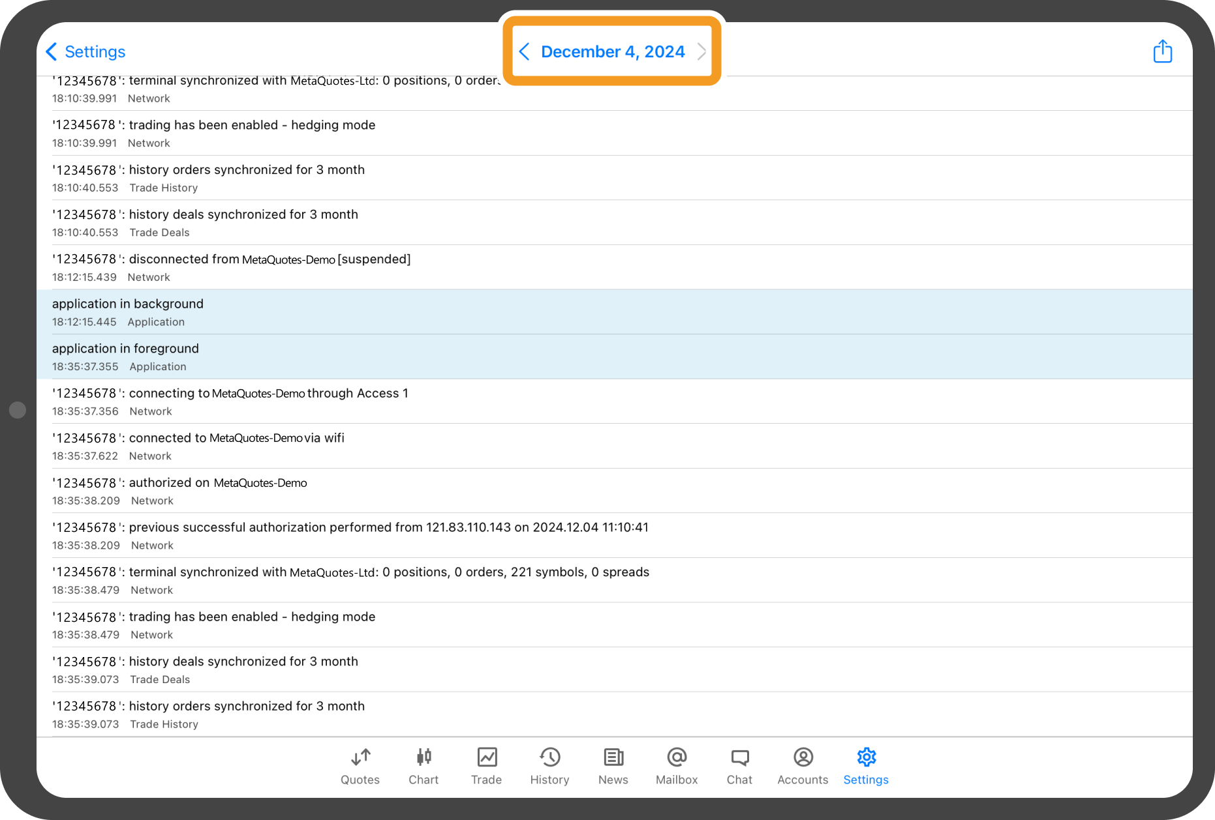This screenshot has height=820, width=1215.
Task: Select the 'application in foreground' log entry
Action: [x=613, y=357]
